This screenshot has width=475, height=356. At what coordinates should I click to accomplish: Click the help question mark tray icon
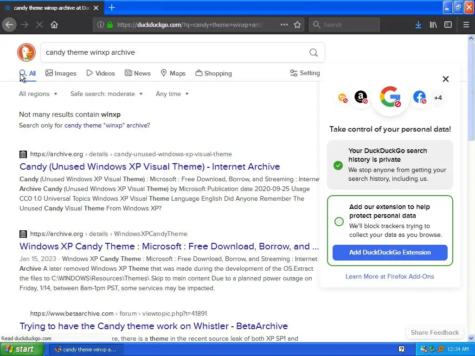[x=401, y=350]
